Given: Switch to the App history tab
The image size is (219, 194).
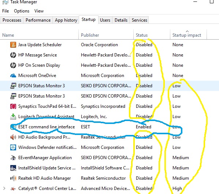Looking at the screenshot, I should click(x=66, y=20).
